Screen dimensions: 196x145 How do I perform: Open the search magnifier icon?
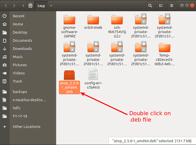(x=150, y=6)
